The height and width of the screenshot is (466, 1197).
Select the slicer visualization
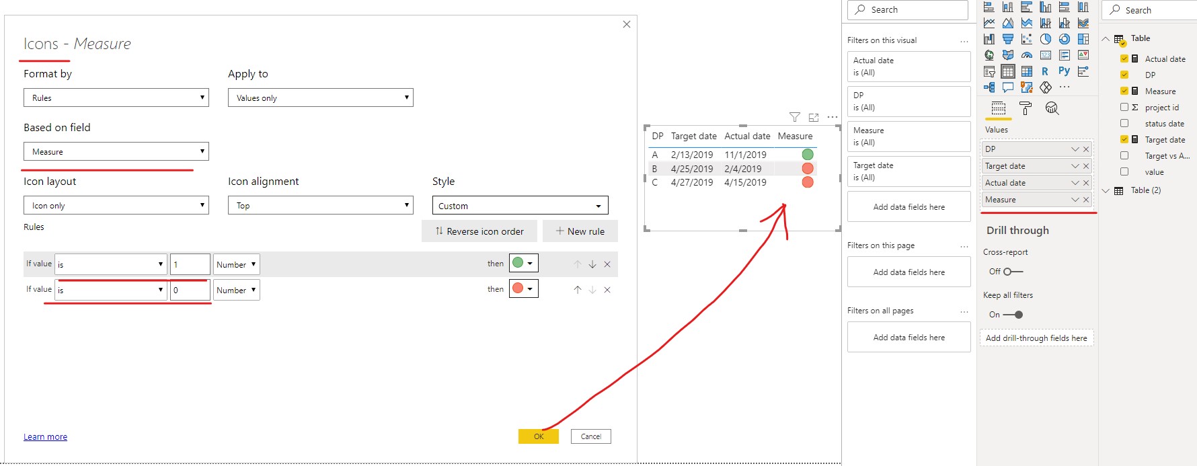(989, 71)
